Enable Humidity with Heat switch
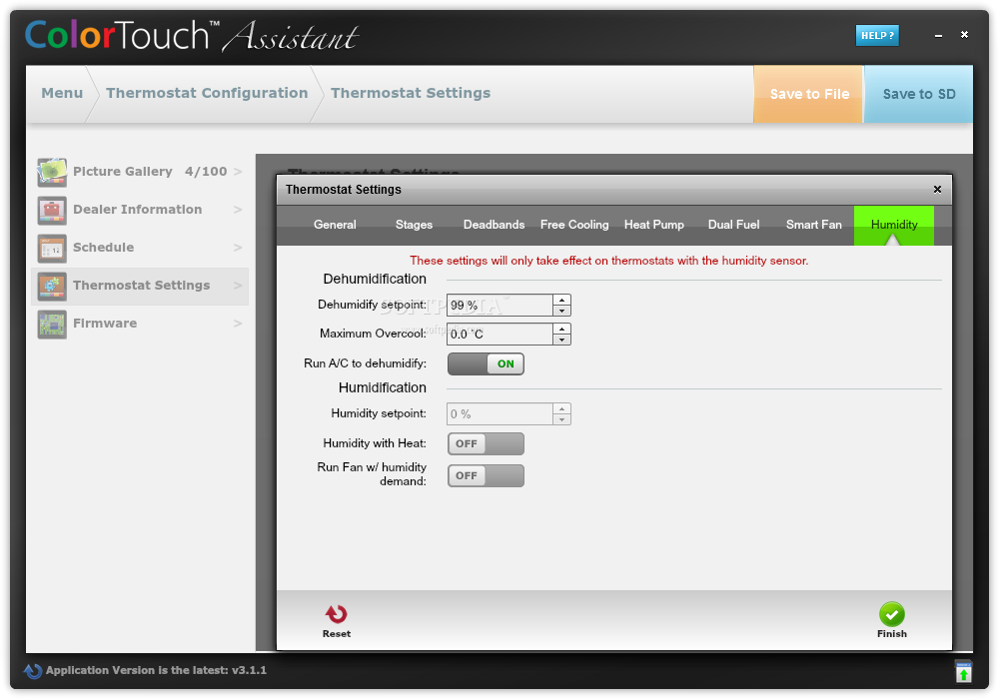 (486, 443)
